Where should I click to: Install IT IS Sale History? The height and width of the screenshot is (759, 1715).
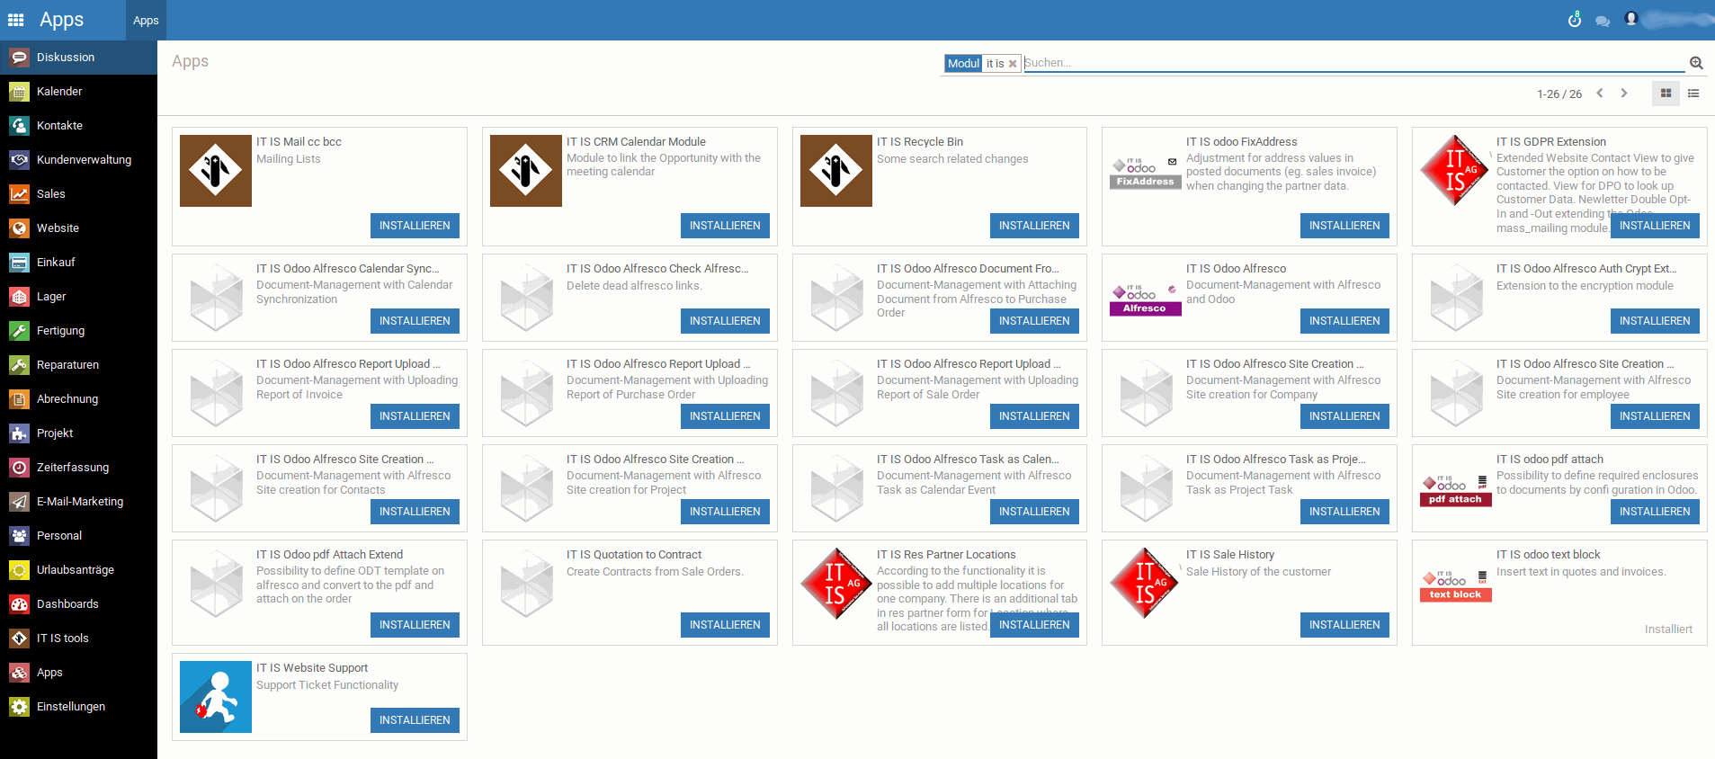1344,625
